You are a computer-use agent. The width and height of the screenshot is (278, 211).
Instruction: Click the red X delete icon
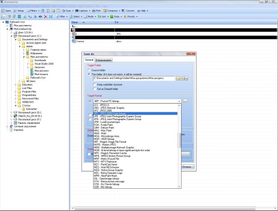coord(45,17)
